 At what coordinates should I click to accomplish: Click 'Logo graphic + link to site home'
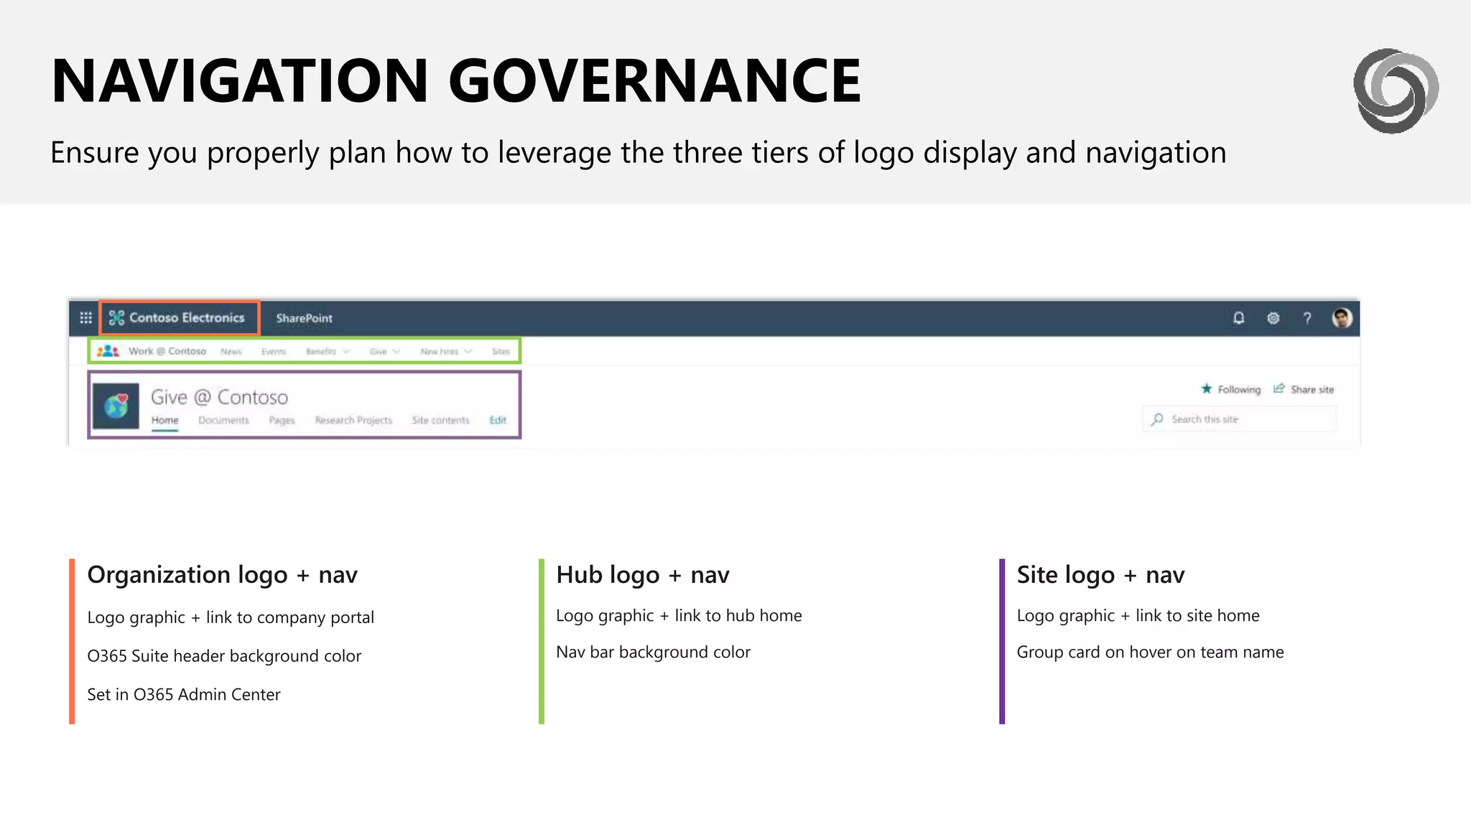pos(1138,615)
